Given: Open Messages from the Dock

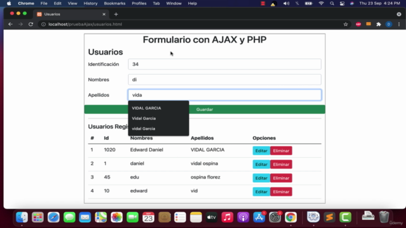Looking at the screenshot, I should pos(69,217).
